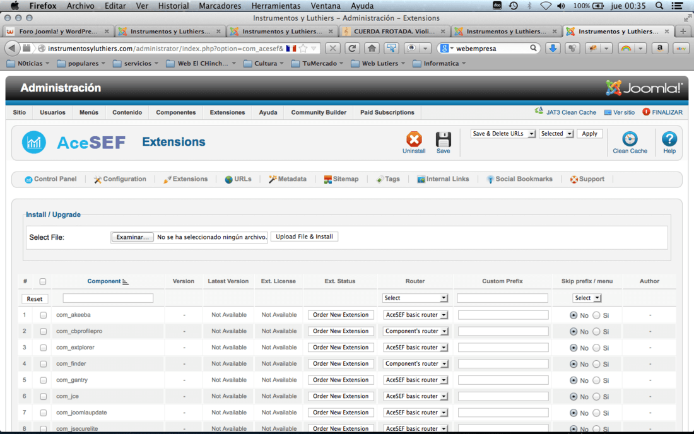Open Firefox downloads arrow icon
The width and height of the screenshot is (694, 434).
tap(553, 48)
